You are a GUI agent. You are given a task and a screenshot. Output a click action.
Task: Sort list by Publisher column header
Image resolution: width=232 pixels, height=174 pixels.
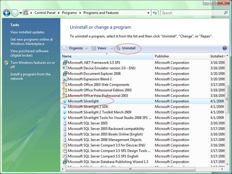[181, 56]
